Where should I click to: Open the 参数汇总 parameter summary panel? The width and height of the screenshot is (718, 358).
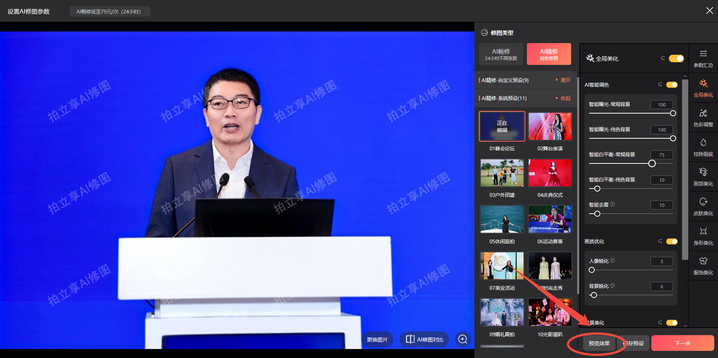(703, 58)
